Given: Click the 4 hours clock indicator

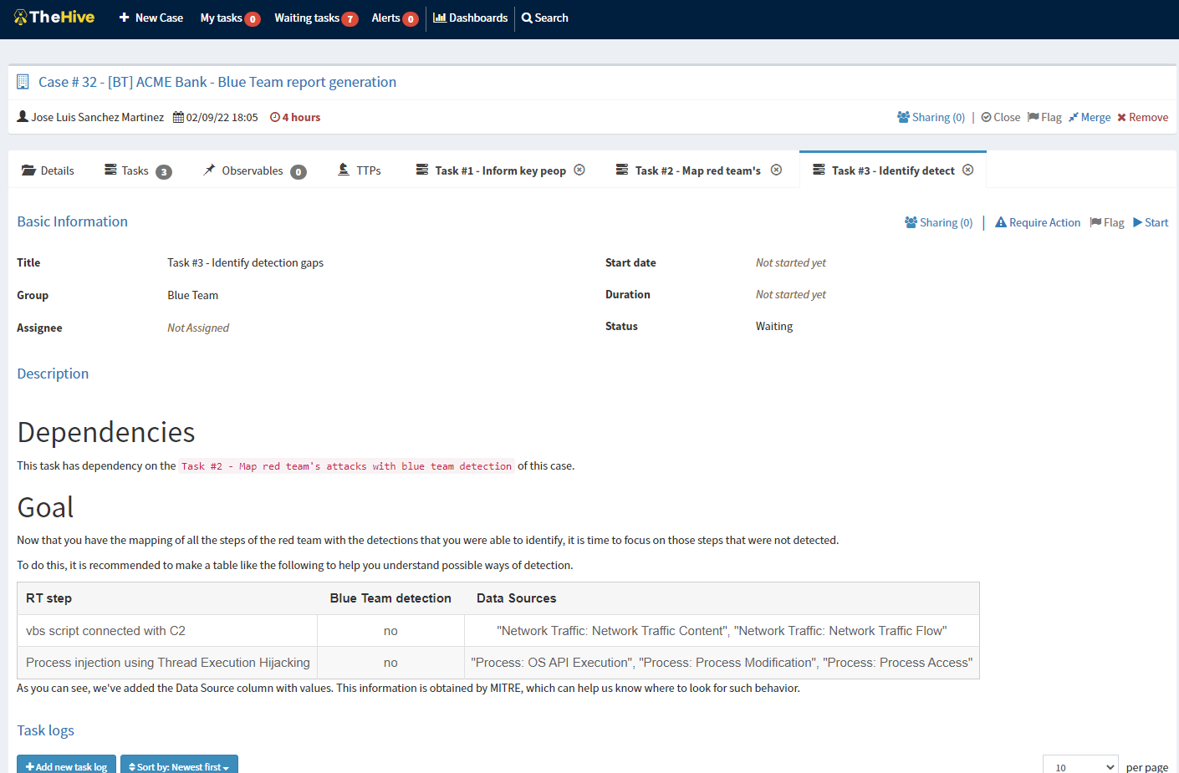Looking at the screenshot, I should pos(295,117).
